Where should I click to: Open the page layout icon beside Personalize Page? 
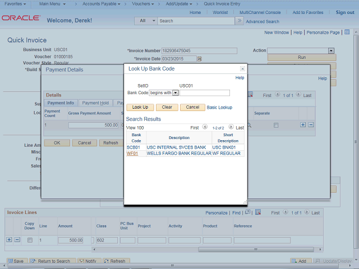coord(347,33)
